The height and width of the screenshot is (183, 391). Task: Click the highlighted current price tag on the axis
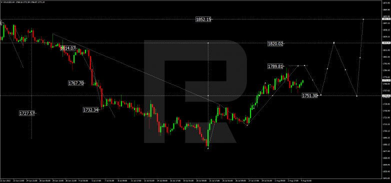click(386, 80)
